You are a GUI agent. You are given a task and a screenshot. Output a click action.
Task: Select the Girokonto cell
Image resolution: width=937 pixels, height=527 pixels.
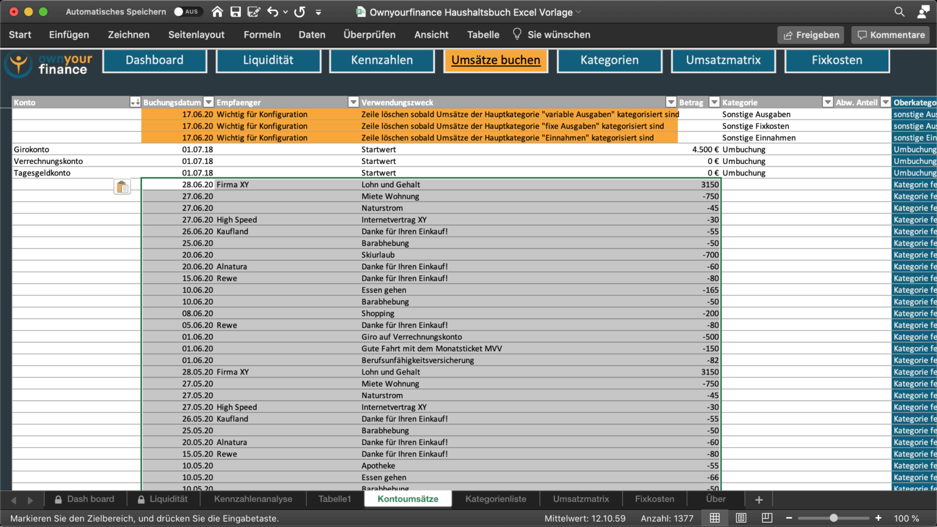(x=76, y=149)
